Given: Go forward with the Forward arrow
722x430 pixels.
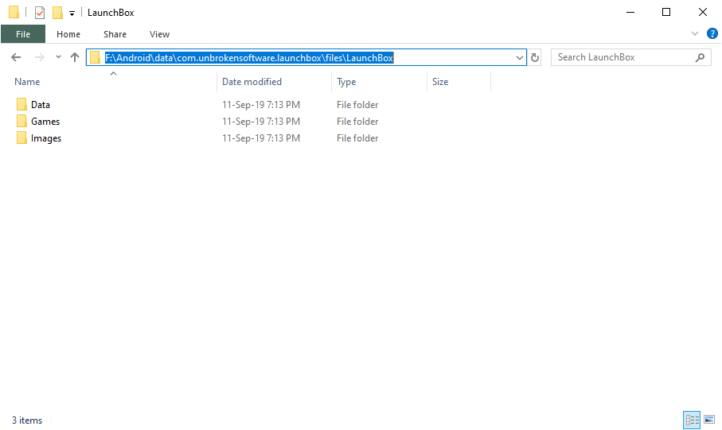Looking at the screenshot, I should tap(40, 57).
